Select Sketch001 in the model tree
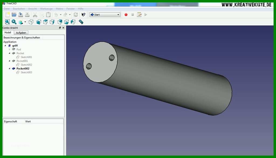Screen dimensions: 276x158 [x=26, y=57]
